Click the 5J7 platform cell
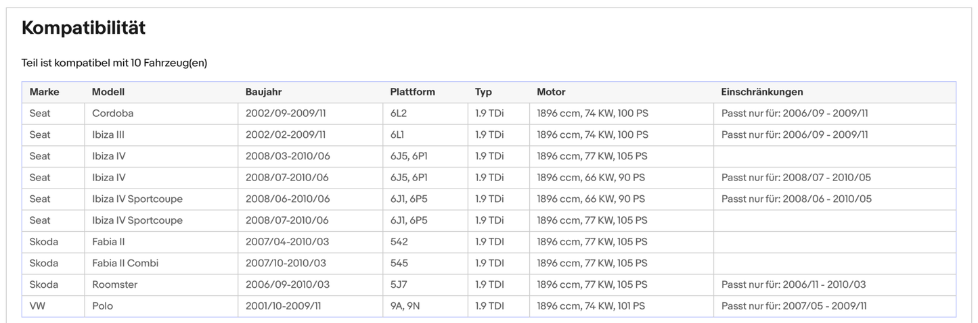This screenshot has height=323, width=978. coord(399,285)
